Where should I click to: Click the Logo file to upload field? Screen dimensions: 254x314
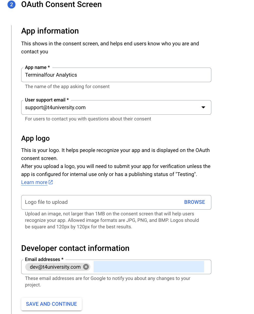click(100, 202)
